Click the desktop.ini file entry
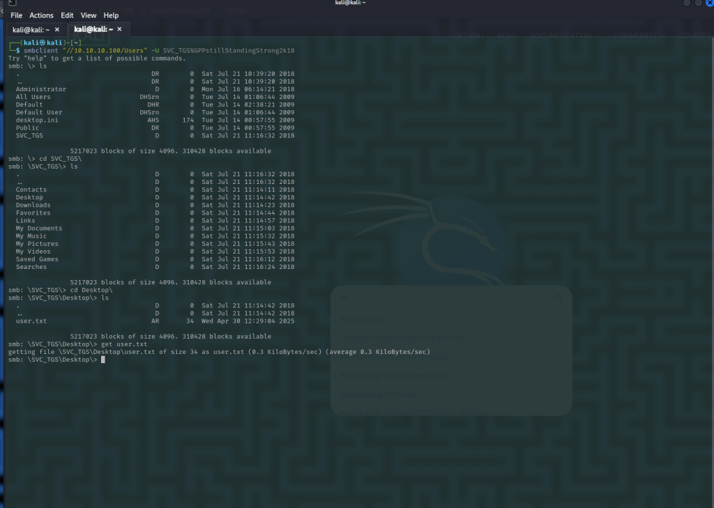 [37, 120]
